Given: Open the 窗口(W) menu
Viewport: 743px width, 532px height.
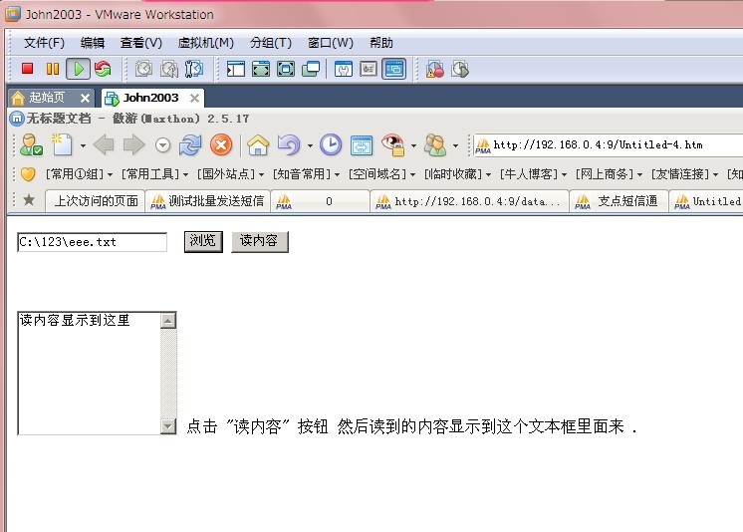Looking at the screenshot, I should 331,43.
